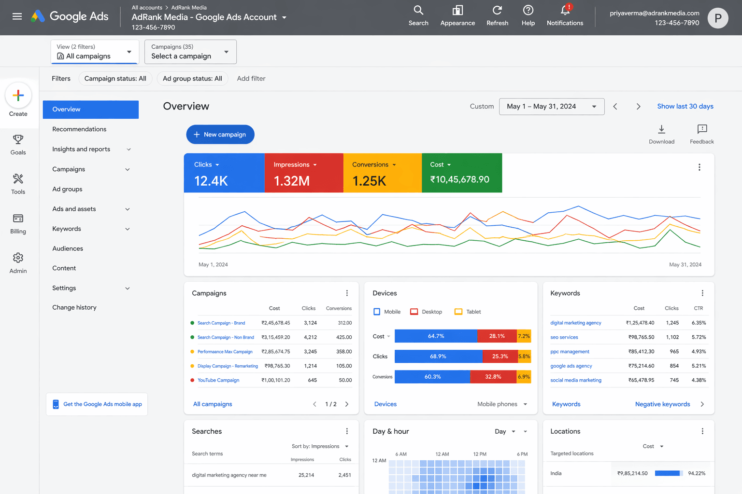
Task: Expand Ads and assets section
Action: point(128,209)
